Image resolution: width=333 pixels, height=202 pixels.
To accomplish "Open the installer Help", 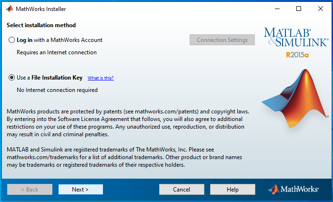I will pyautogui.click(x=232, y=189).
